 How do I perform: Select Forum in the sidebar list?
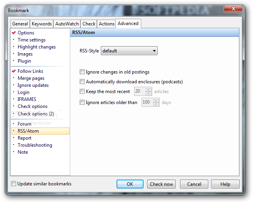point(24,124)
